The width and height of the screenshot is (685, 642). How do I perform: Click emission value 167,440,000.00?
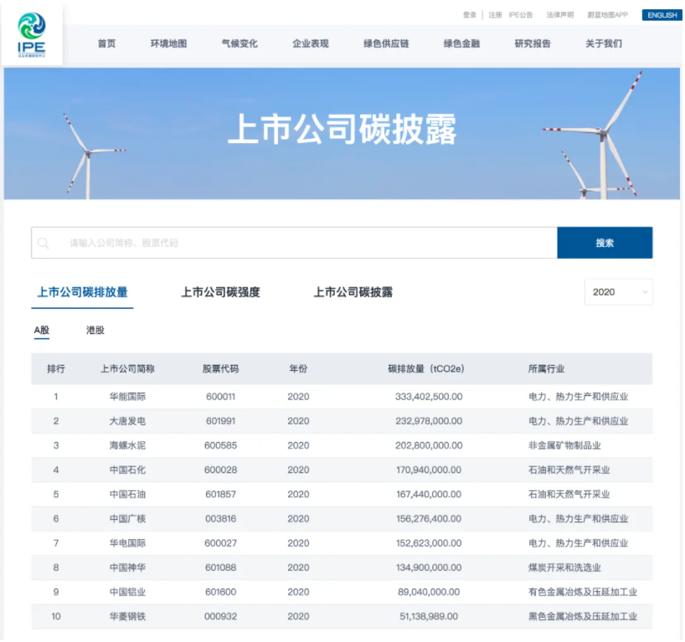tap(429, 495)
